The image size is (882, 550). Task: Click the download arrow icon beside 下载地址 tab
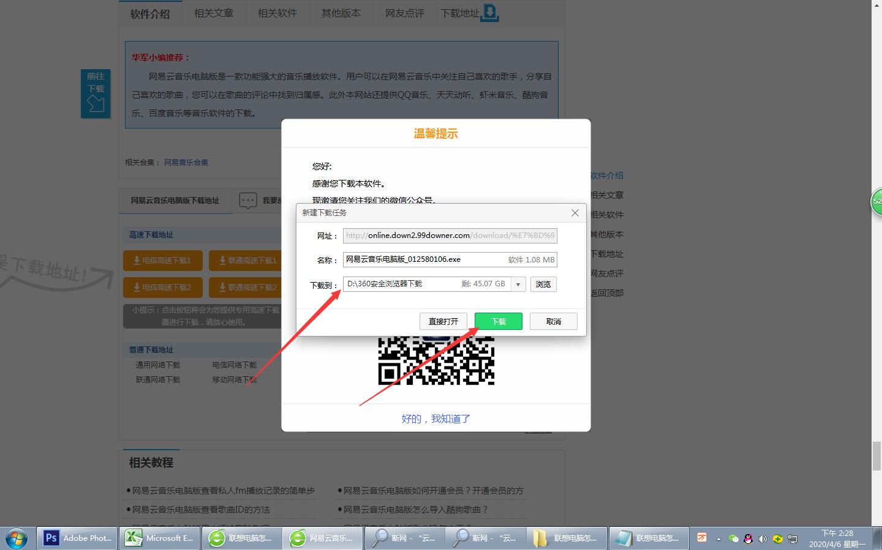click(490, 12)
